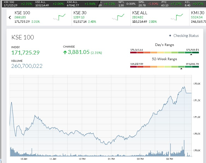Click the KSE ALL sparkline thumbnail
The height and width of the screenshot is (163, 206).
click(x=177, y=17)
